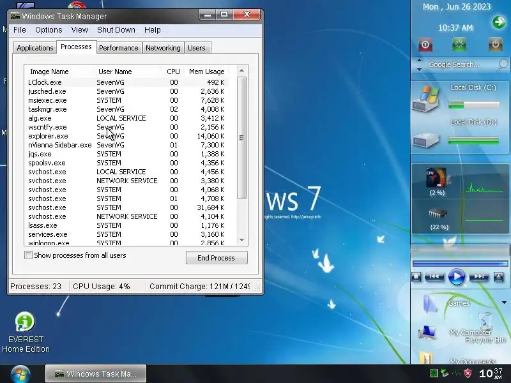Switch to the Applications tab
Image resolution: width=511 pixels, height=383 pixels.
35,48
